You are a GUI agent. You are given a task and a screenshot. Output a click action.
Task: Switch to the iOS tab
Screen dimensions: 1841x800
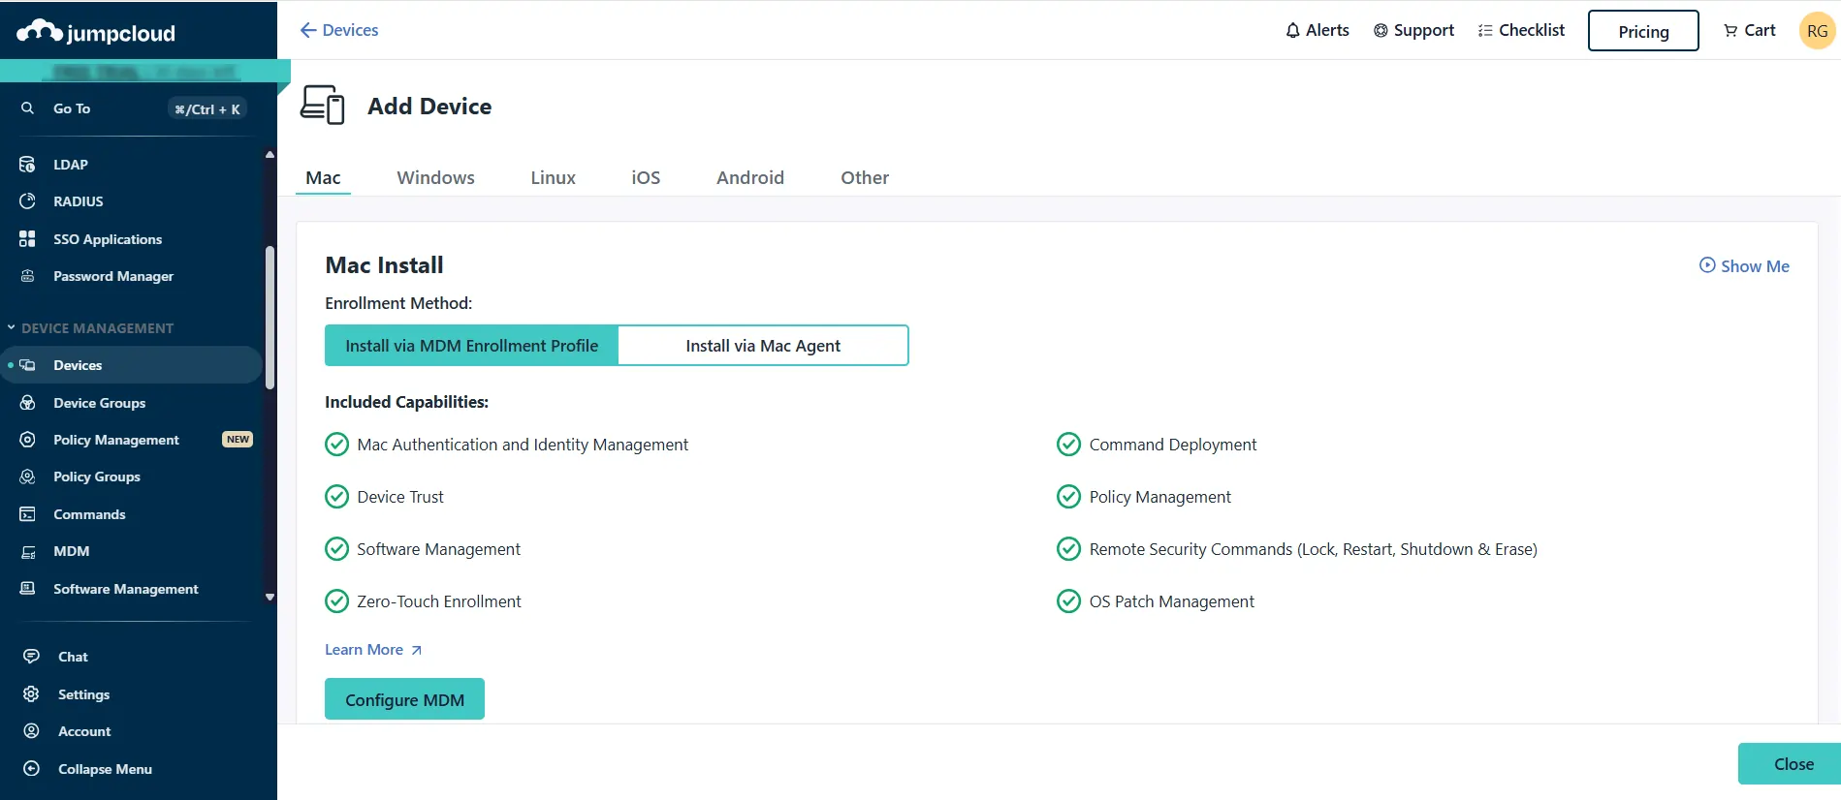646,177
